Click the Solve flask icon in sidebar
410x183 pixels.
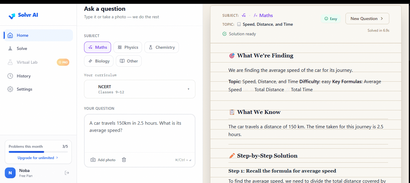(10, 48)
